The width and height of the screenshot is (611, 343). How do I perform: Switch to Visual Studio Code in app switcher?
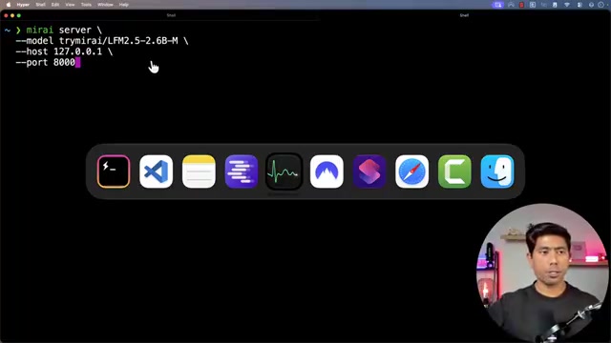[x=157, y=171]
